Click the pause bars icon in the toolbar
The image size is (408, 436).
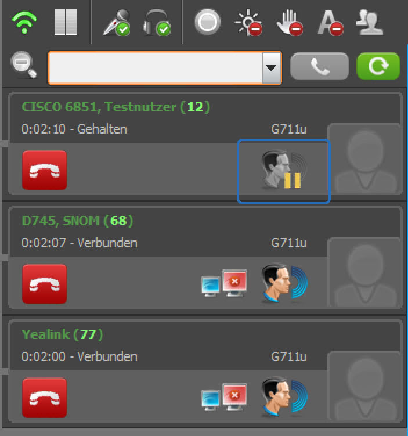pyautogui.click(x=66, y=22)
